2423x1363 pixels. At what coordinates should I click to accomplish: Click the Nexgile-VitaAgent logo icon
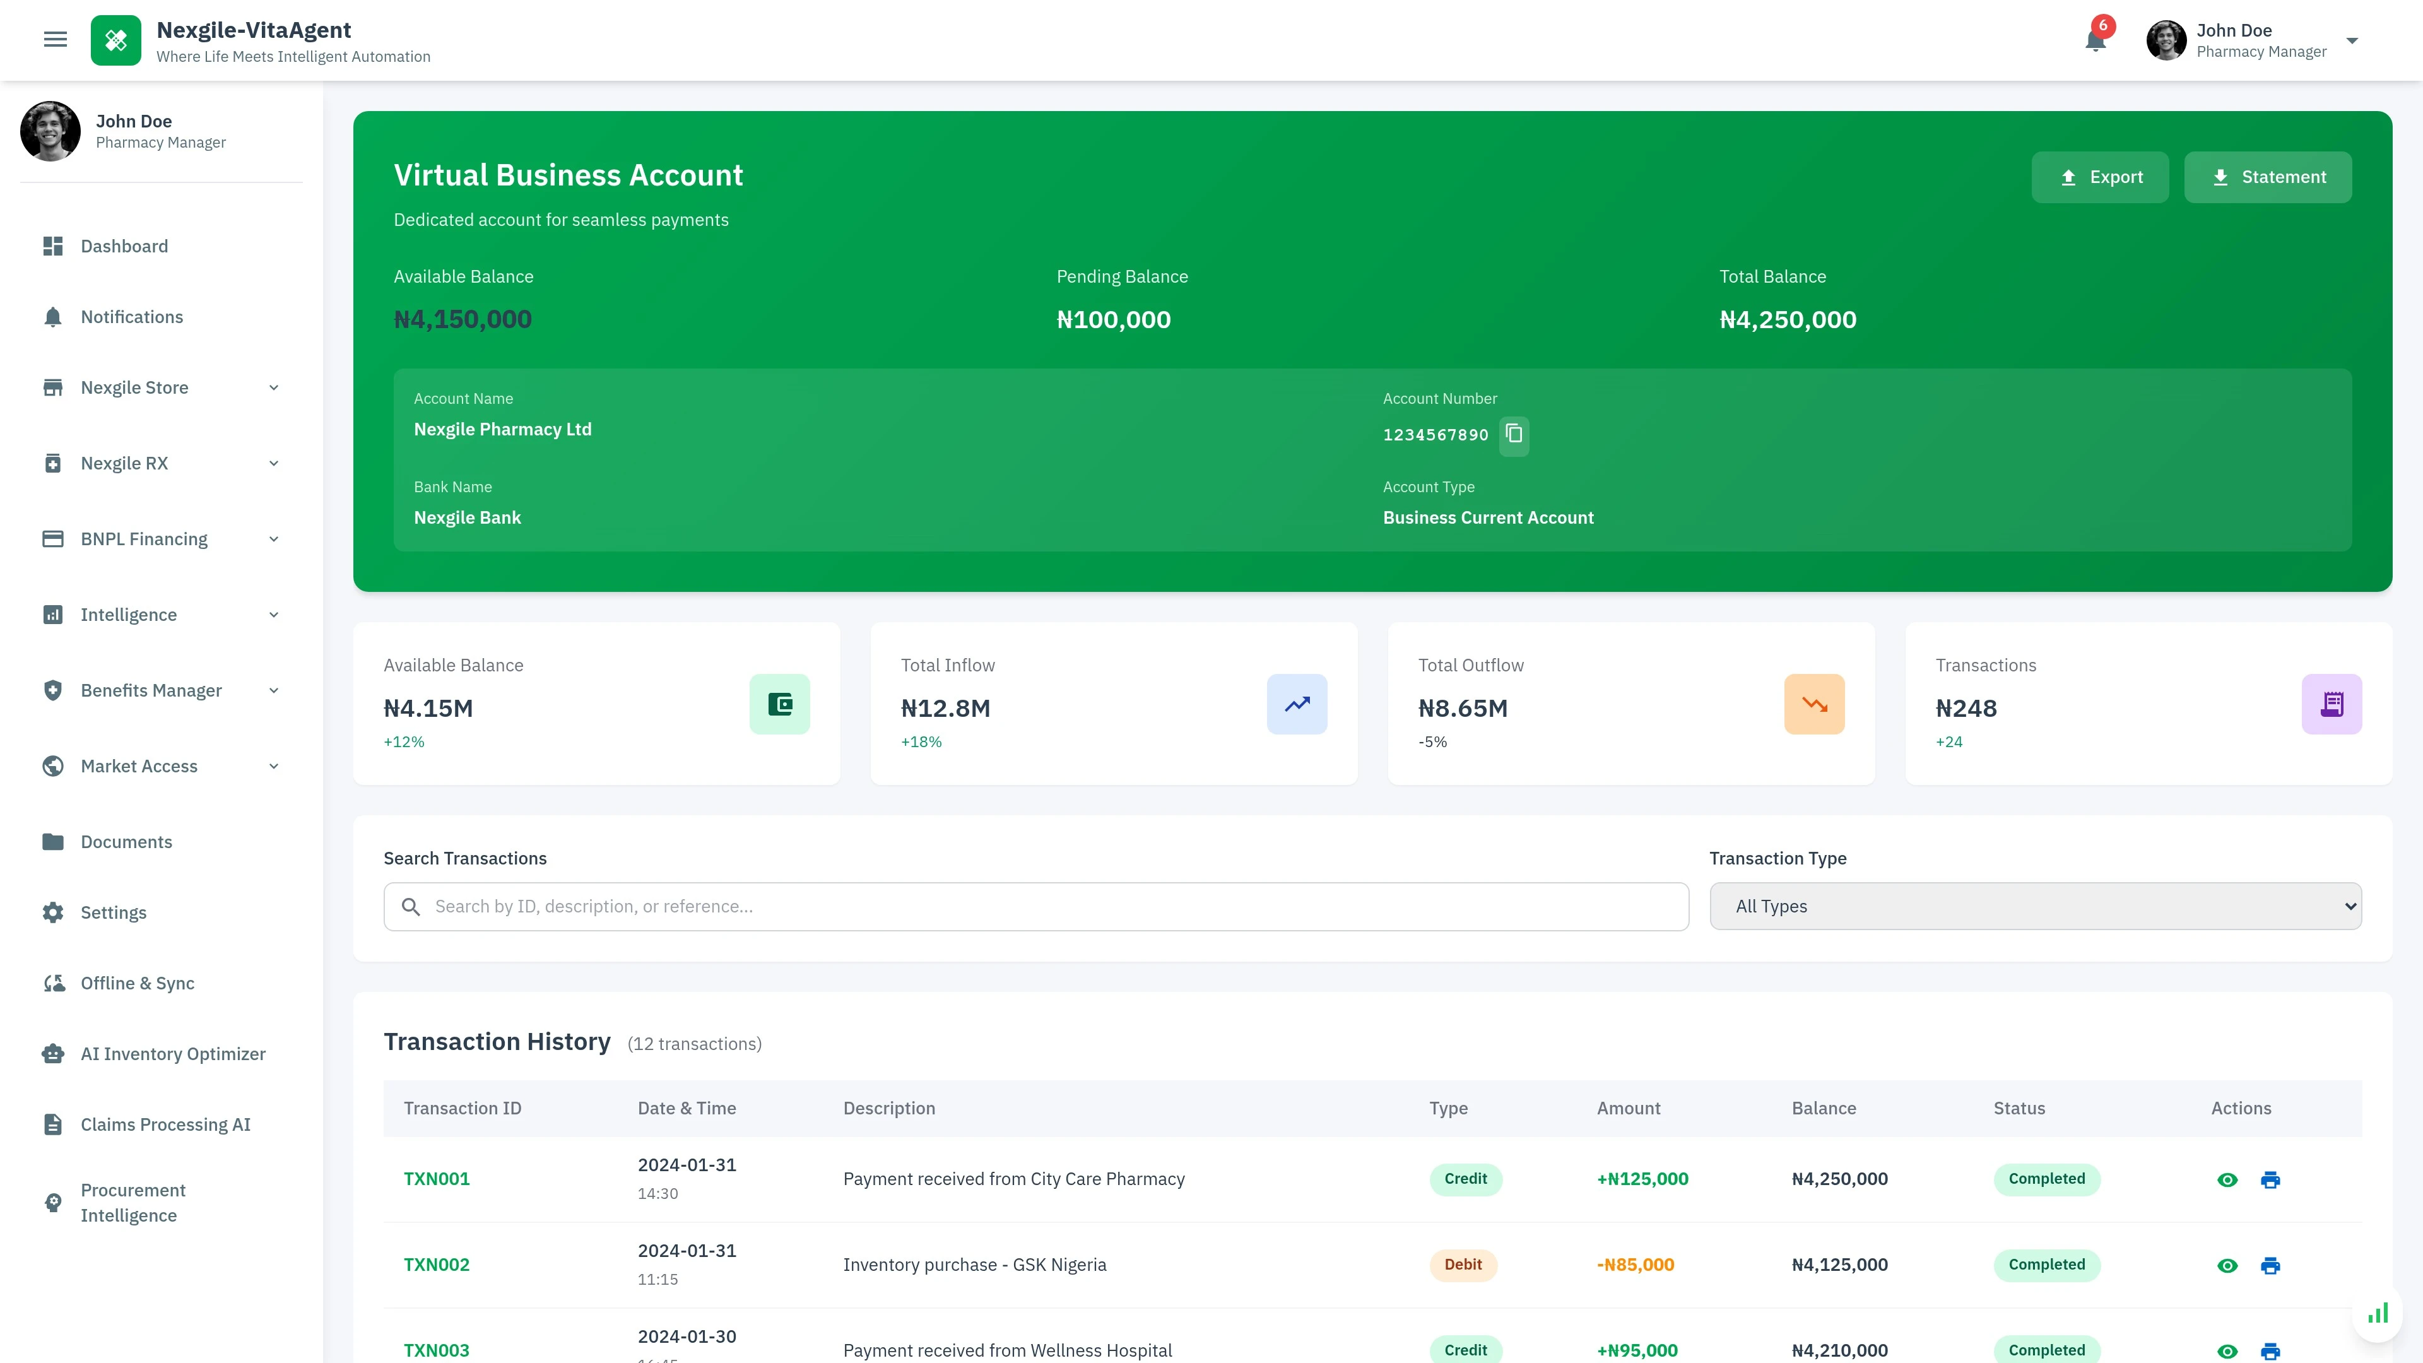point(115,40)
